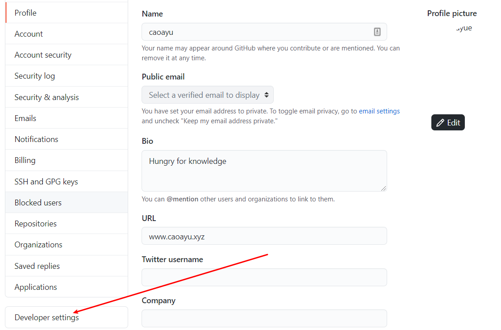501x330 pixels.
Task: Open Developer settings
Action: tap(46, 317)
